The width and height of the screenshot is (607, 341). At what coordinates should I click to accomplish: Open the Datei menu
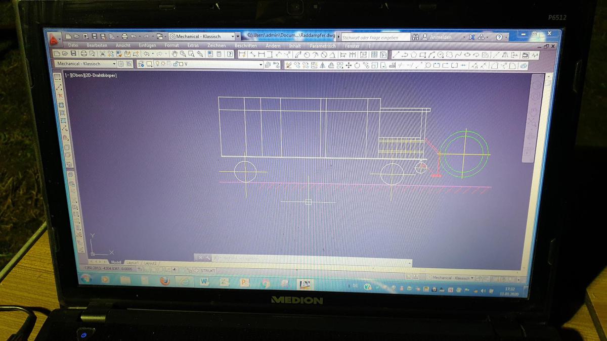click(x=73, y=45)
